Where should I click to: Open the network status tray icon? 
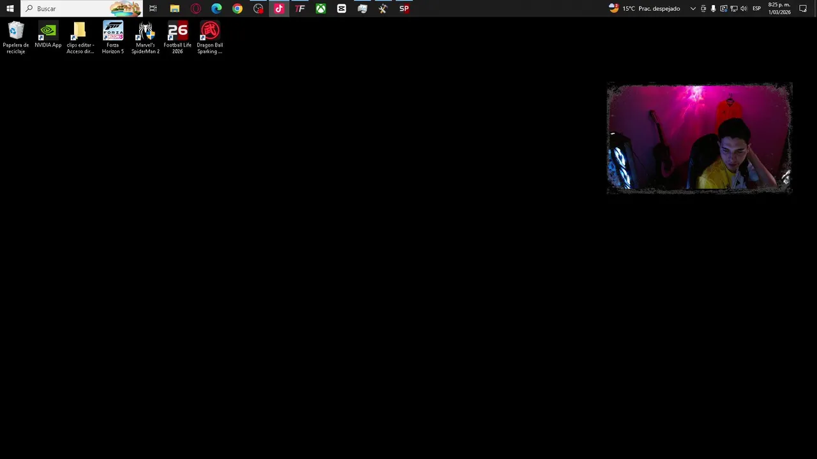coord(733,8)
